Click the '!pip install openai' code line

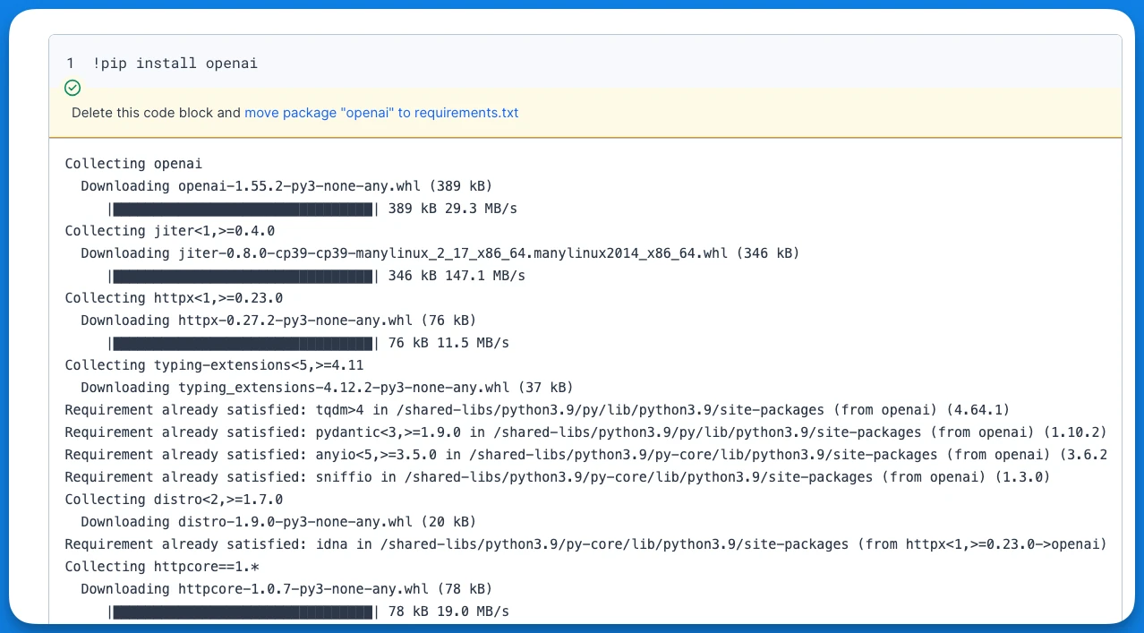pyautogui.click(x=175, y=64)
